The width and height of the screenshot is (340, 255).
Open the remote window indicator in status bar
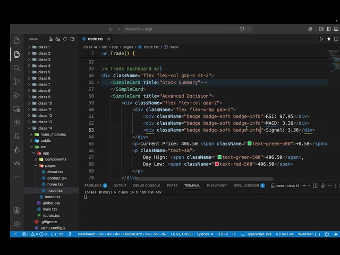pos(15,234)
